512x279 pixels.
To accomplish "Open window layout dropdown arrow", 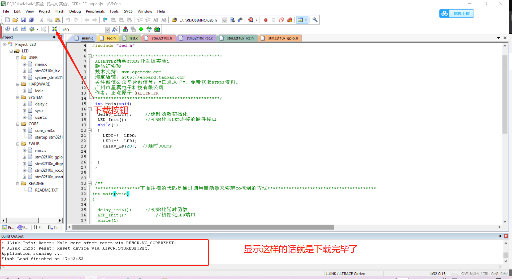I will (306, 20).
